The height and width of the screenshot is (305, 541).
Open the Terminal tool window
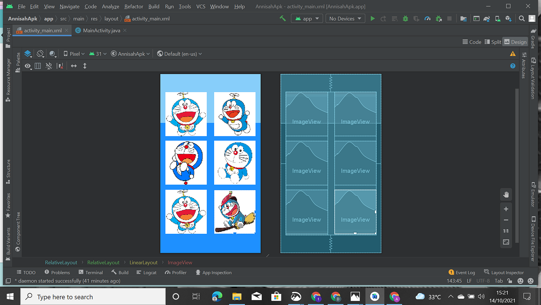(90, 272)
